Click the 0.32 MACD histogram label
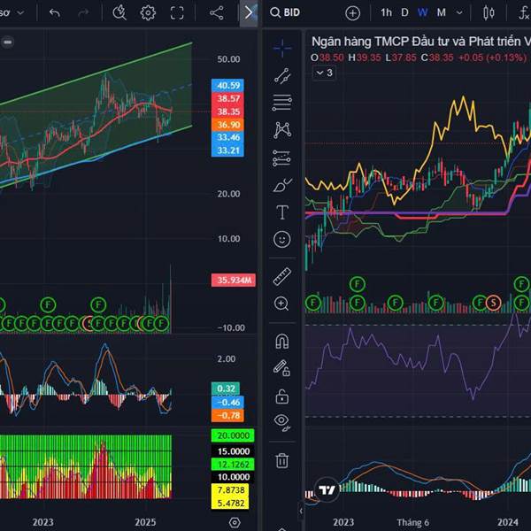 (x=226, y=389)
